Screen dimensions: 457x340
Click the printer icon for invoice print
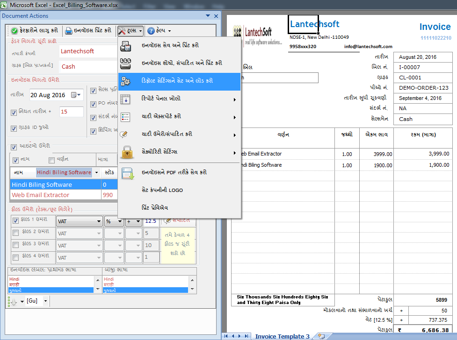(68, 30)
